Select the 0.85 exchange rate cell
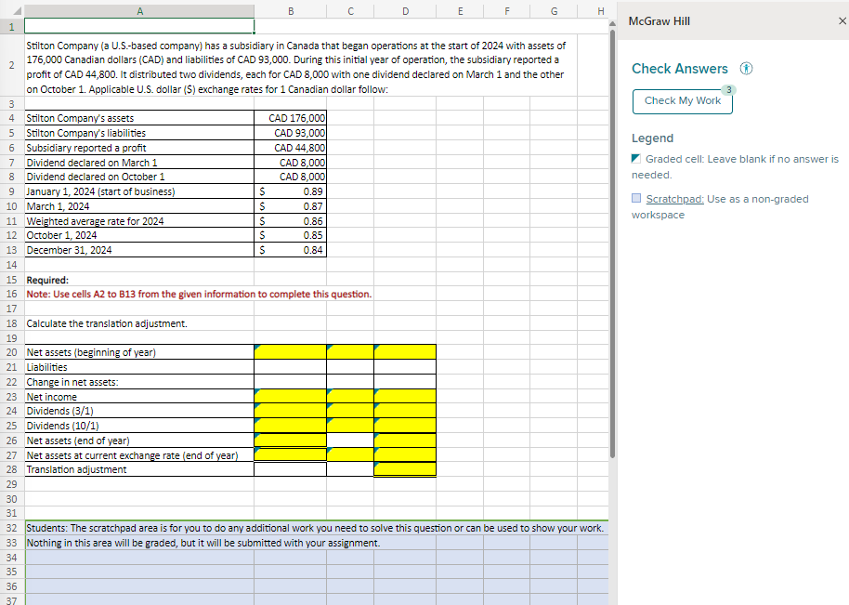 tap(290, 235)
